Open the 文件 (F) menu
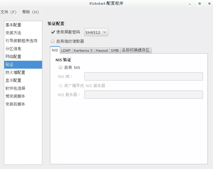Viewport: 213px width, 169px height. pyautogui.click(x=8, y=12)
